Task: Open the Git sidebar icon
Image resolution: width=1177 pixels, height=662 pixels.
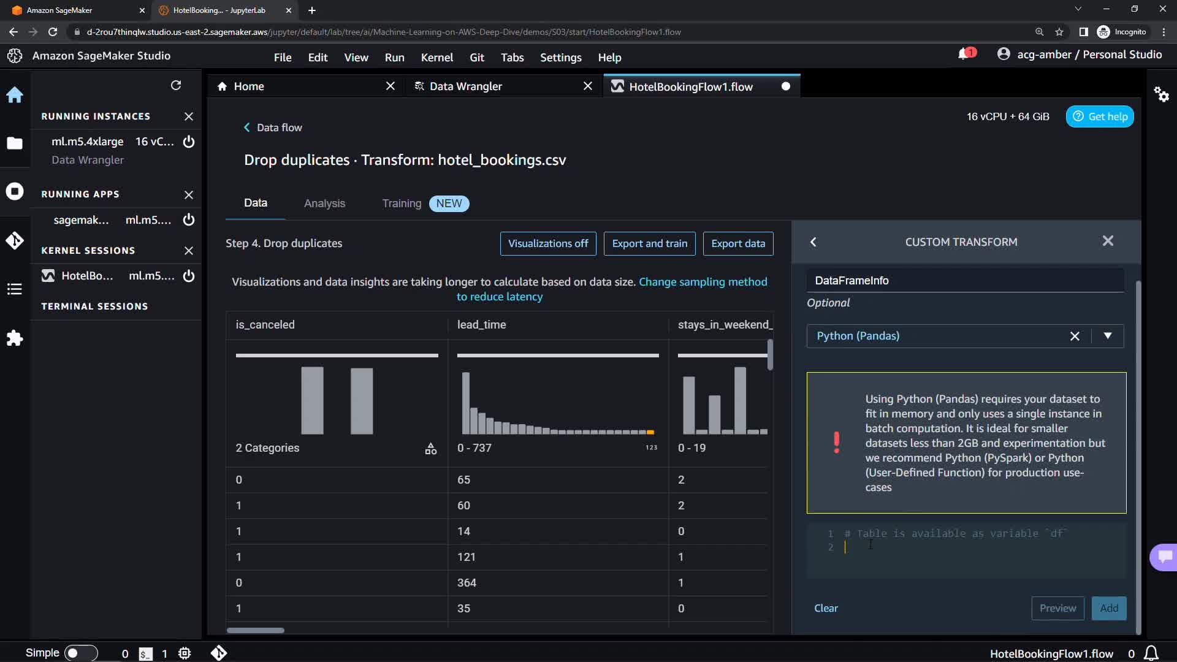Action: click(x=15, y=240)
